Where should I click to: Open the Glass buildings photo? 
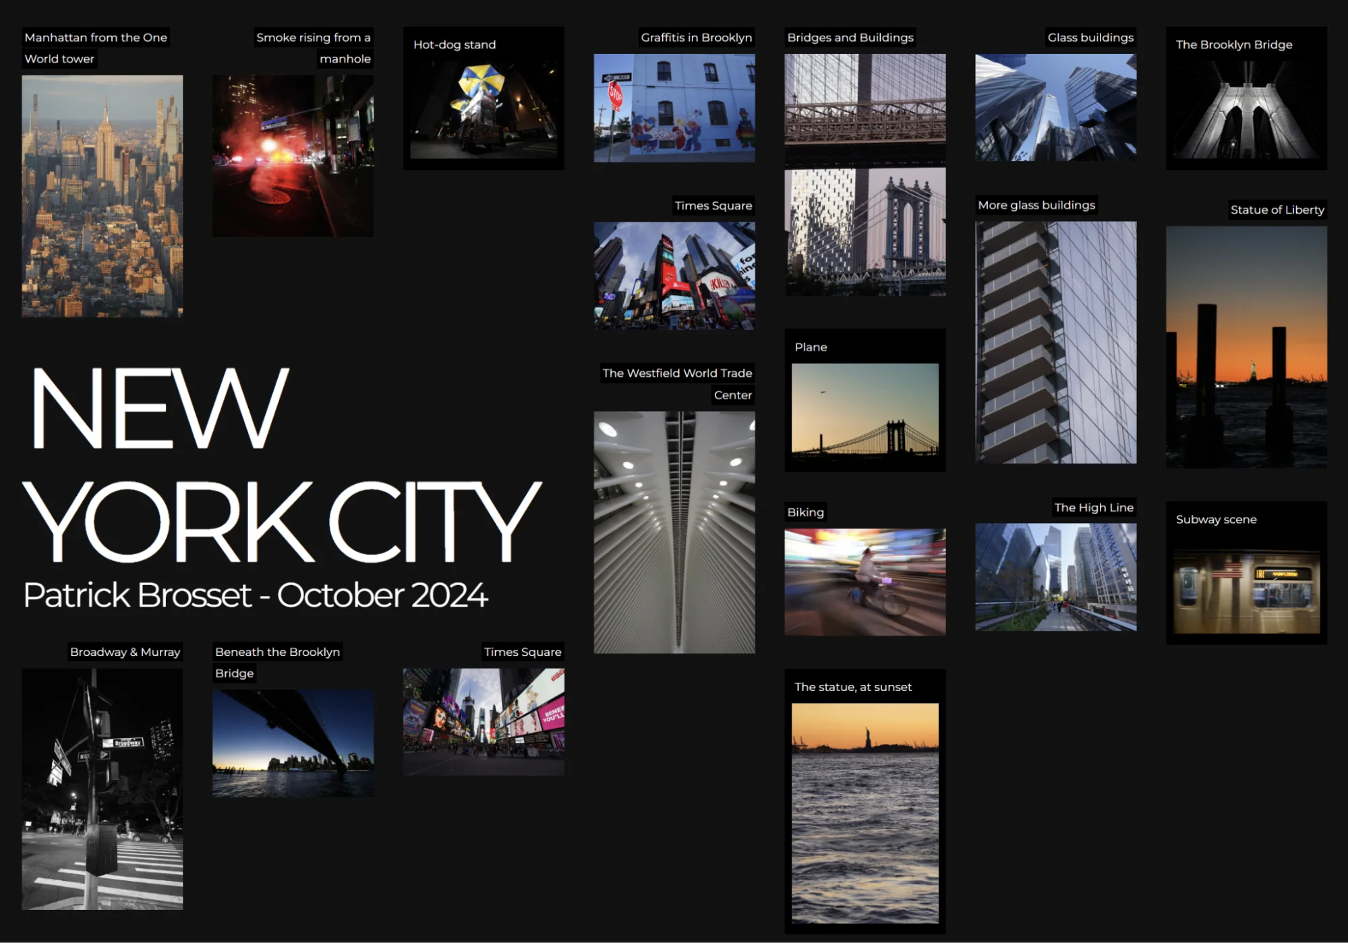tap(1055, 107)
